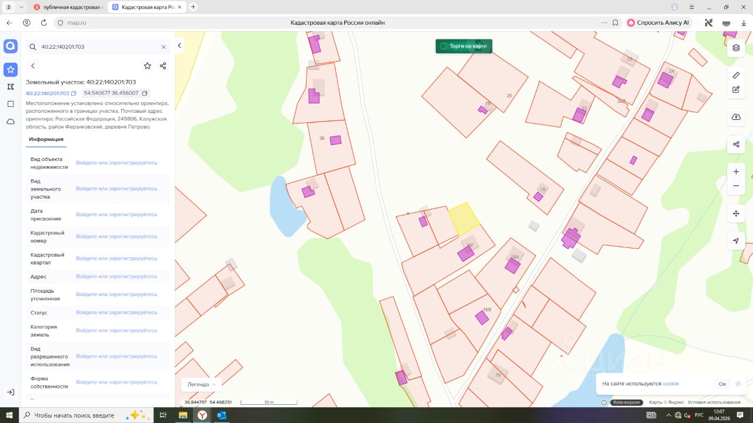Open sidebar login arrow icon
This screenshot has height=423, width=753.
[11, 392]
